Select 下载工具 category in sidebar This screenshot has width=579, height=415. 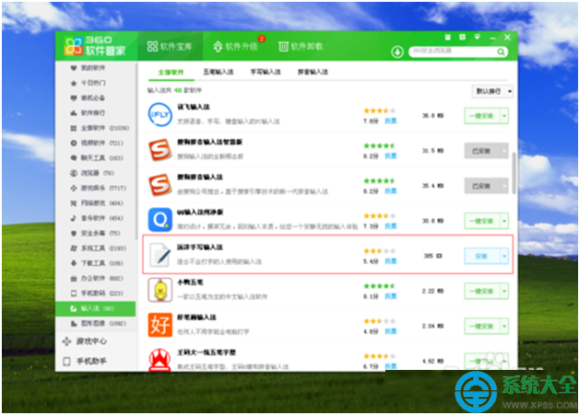click(97, 263)
